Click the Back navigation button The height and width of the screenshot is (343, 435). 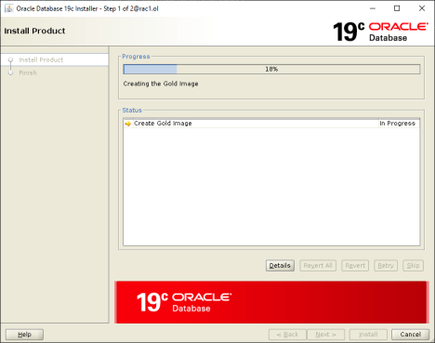click(287, 335)
